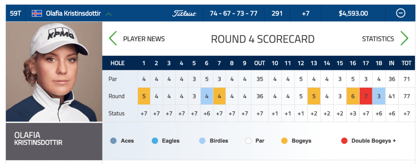The height and width of the screenshot is (164, 420).
Task: Select the red double bogey score on hole 17
Action: click(365, 96)
